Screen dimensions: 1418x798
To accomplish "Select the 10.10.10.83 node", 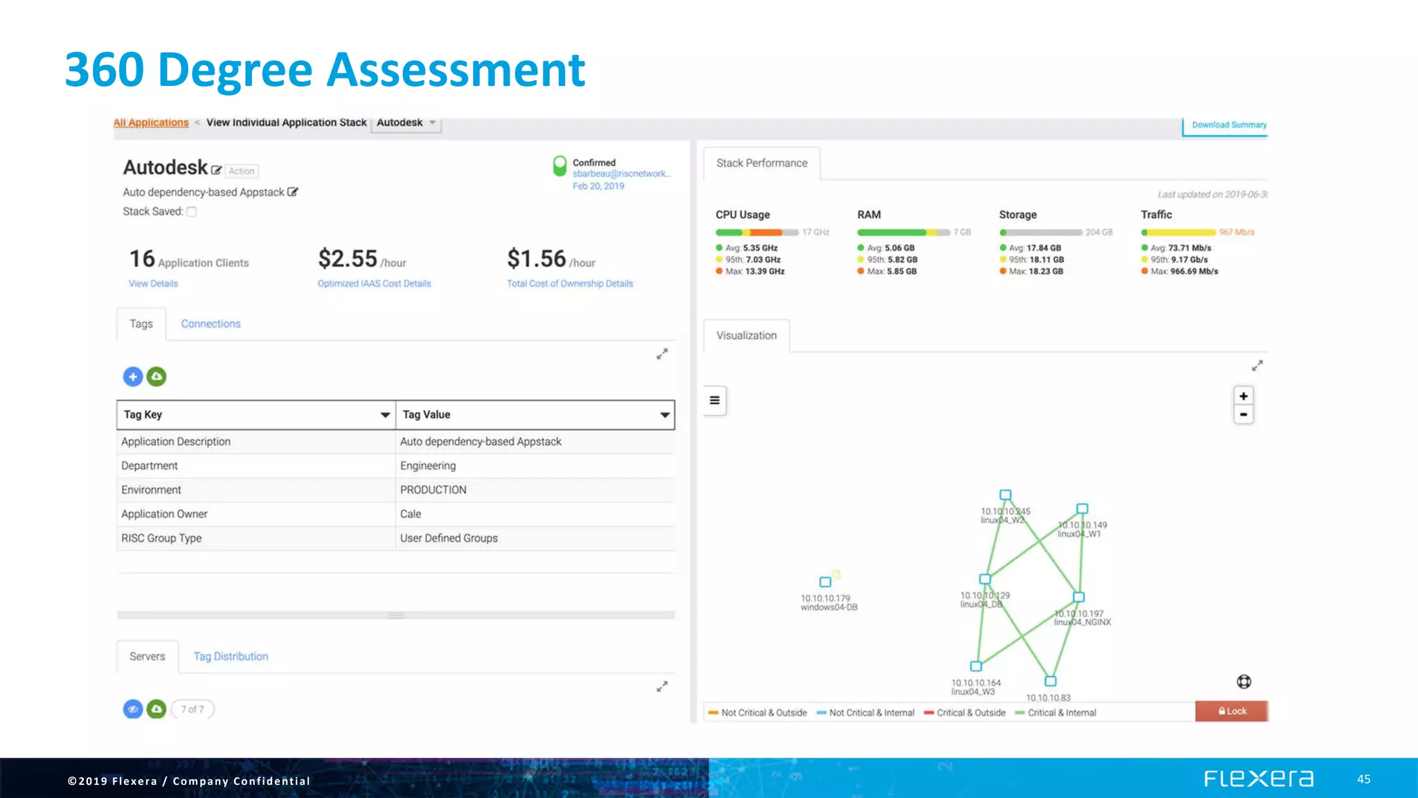I will [x=1050, y=681].
